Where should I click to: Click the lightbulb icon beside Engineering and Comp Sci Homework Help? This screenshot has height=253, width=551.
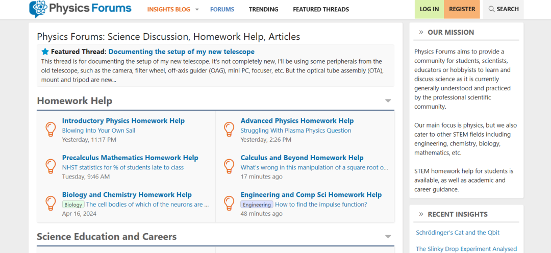click(229, 203)
